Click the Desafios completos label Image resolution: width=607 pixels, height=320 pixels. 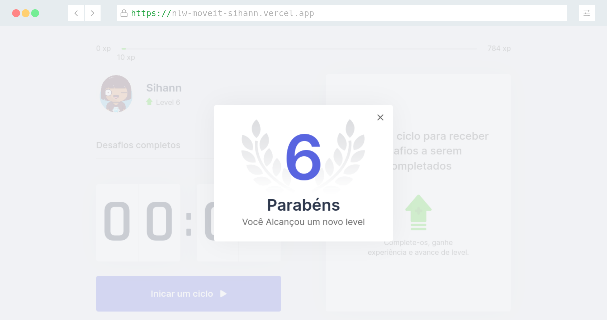coord(138,145)
